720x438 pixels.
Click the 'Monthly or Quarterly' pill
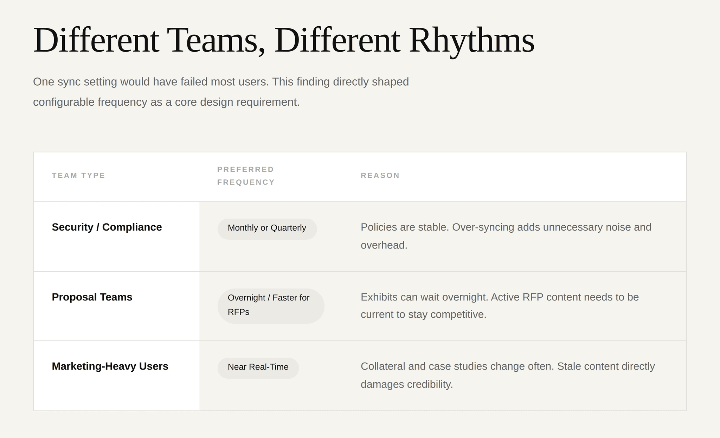click(x=267, y=229)
